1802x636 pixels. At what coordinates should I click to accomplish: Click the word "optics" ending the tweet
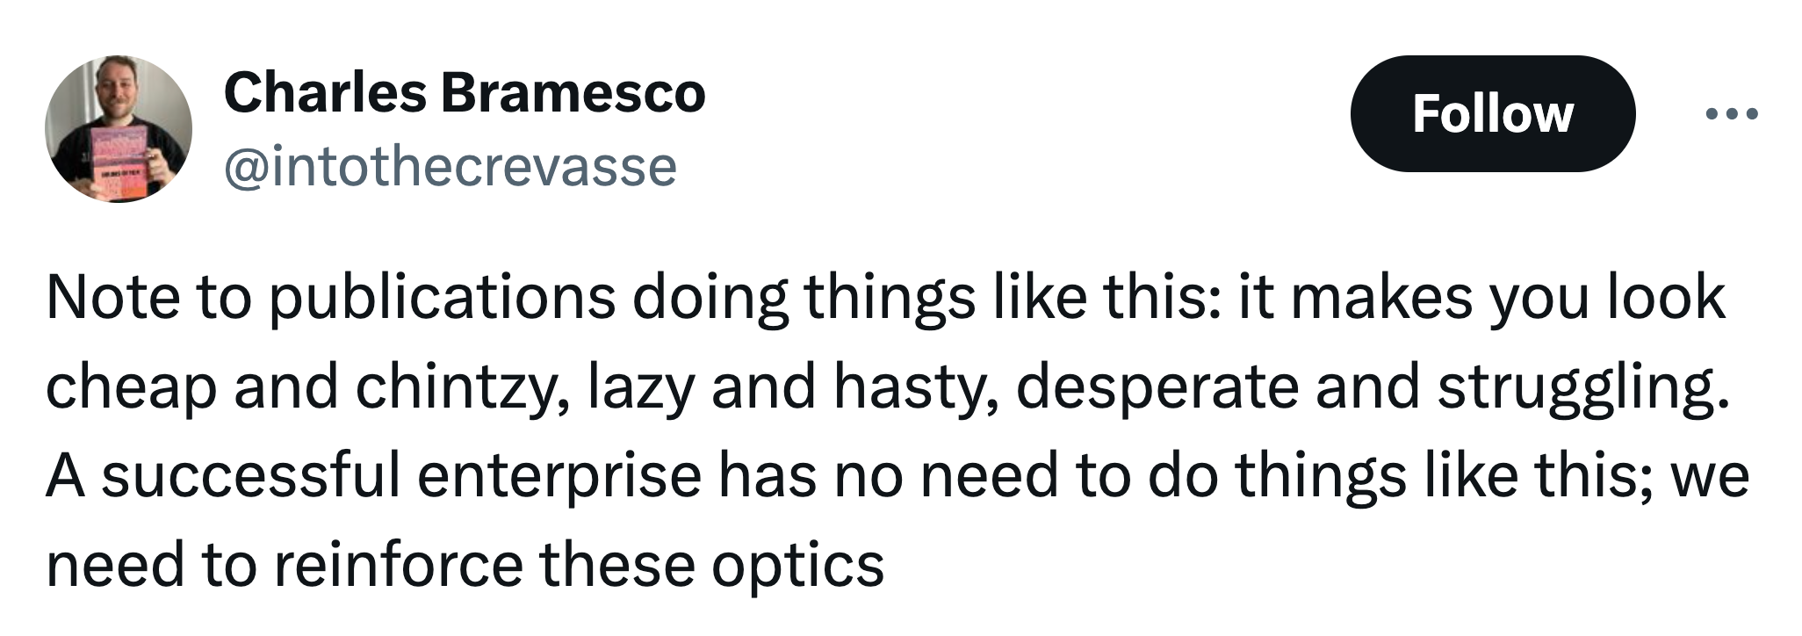point(798,567)
